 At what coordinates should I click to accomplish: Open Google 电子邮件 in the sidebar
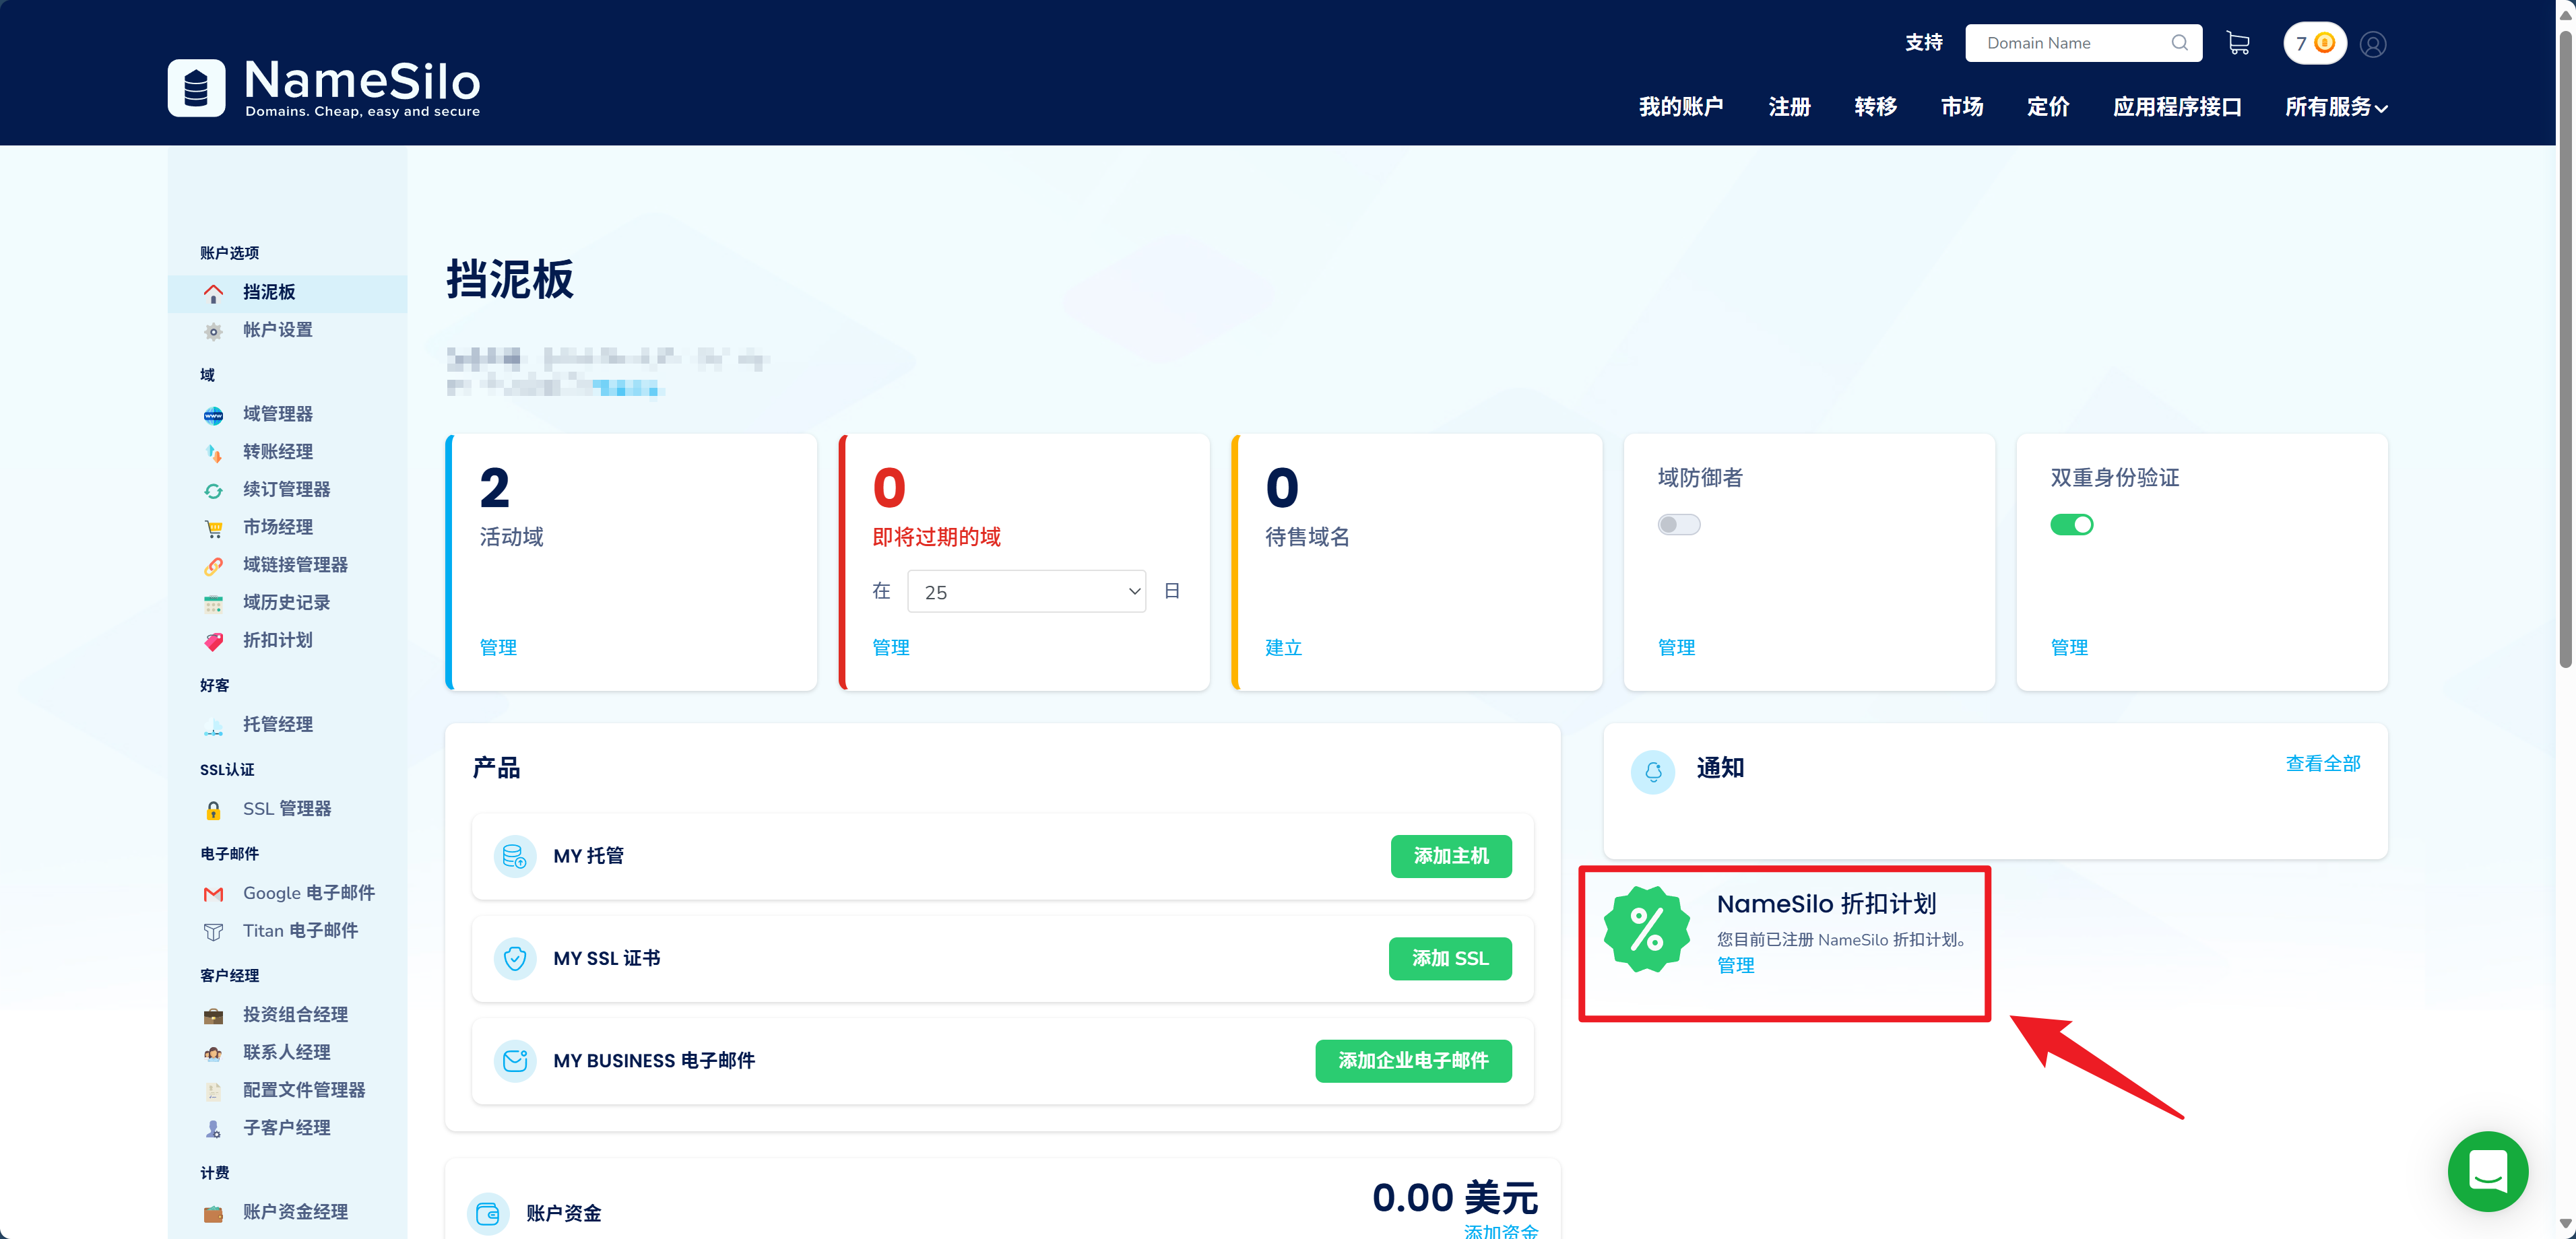[309, 893]
